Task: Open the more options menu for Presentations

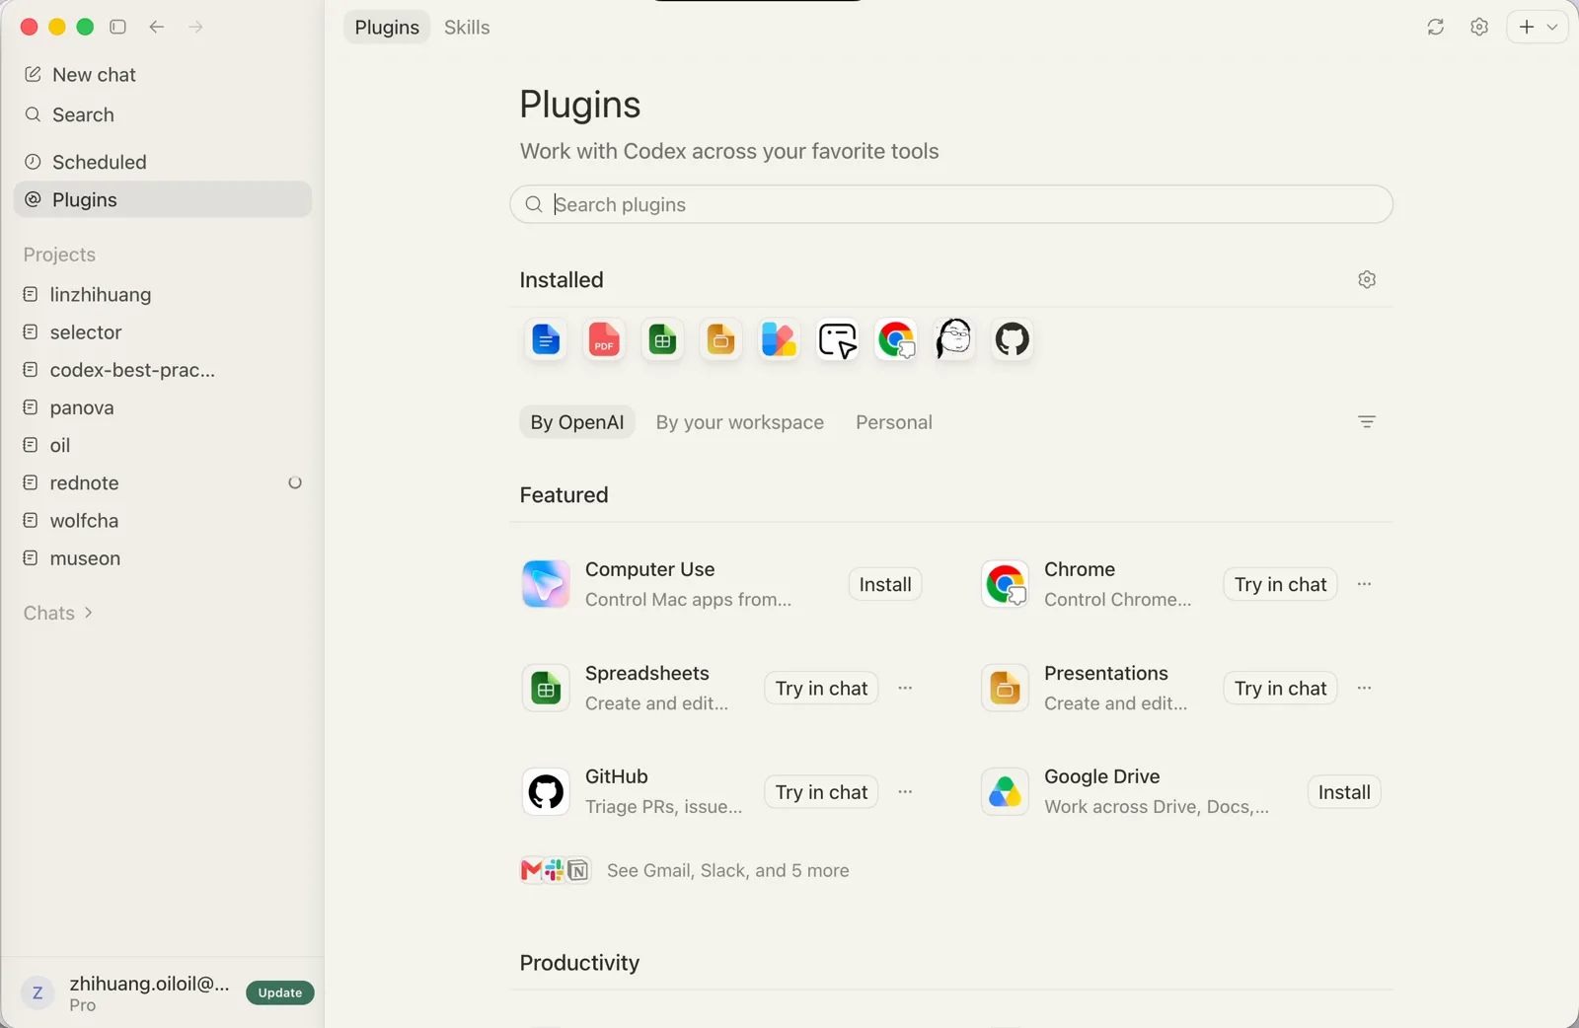Action: (1364, 688)
